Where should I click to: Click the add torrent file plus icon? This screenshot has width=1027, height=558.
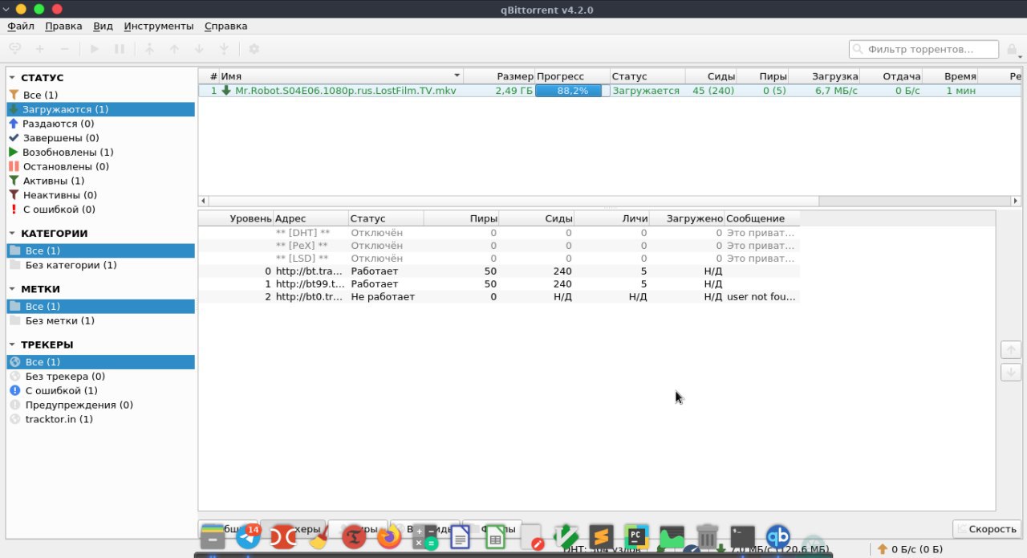point(40,49)
